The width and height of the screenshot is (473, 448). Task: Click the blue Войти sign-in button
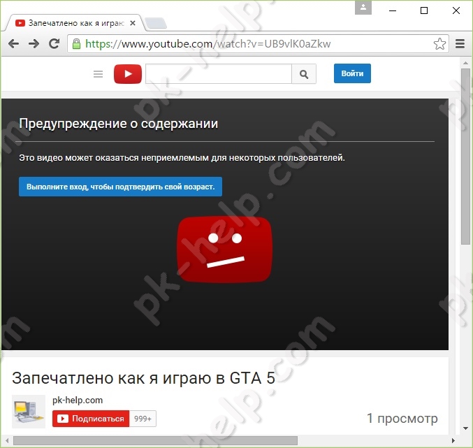coord(352,73)
